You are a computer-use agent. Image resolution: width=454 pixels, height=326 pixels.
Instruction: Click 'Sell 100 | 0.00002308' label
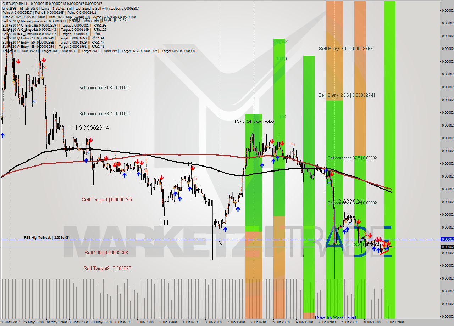[x=106, y=253]
